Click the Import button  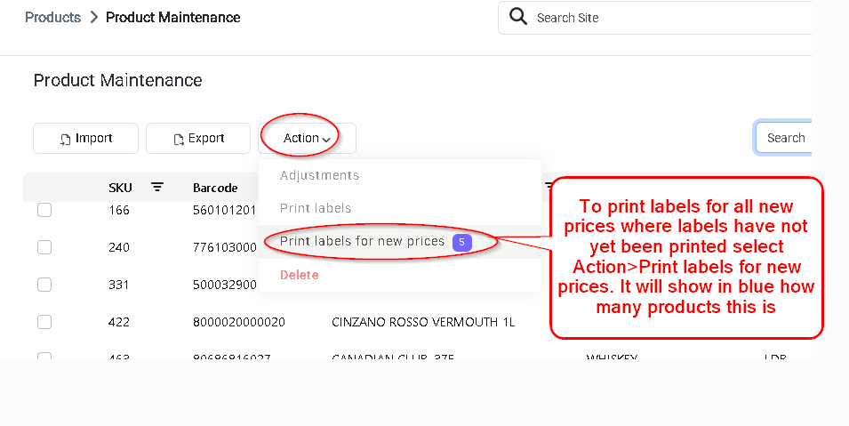[85, 138]
